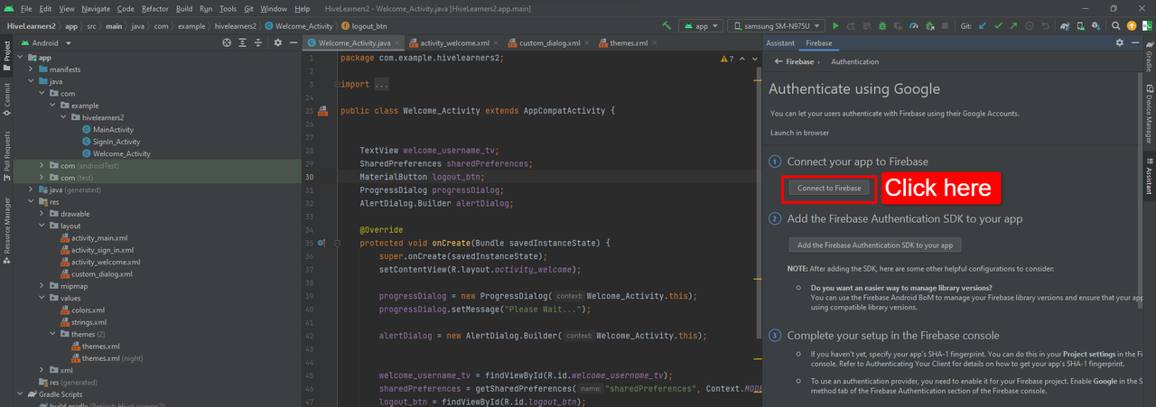Run the app with the green play icon

[x=836, y=26]
